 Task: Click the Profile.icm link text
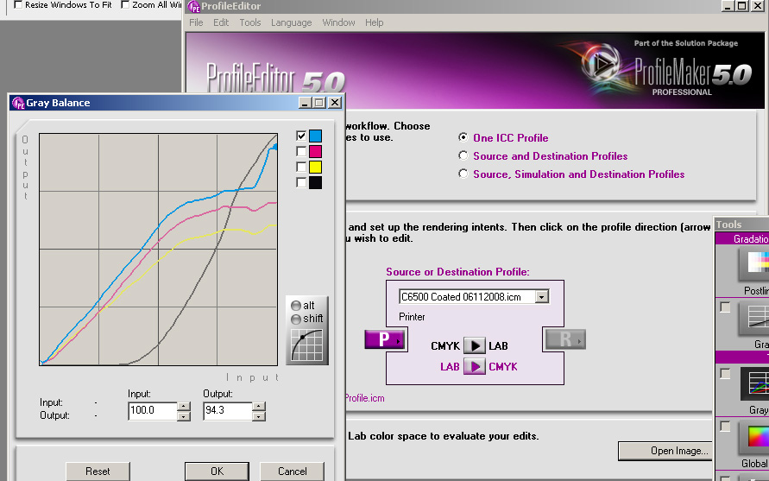(365, 398)
